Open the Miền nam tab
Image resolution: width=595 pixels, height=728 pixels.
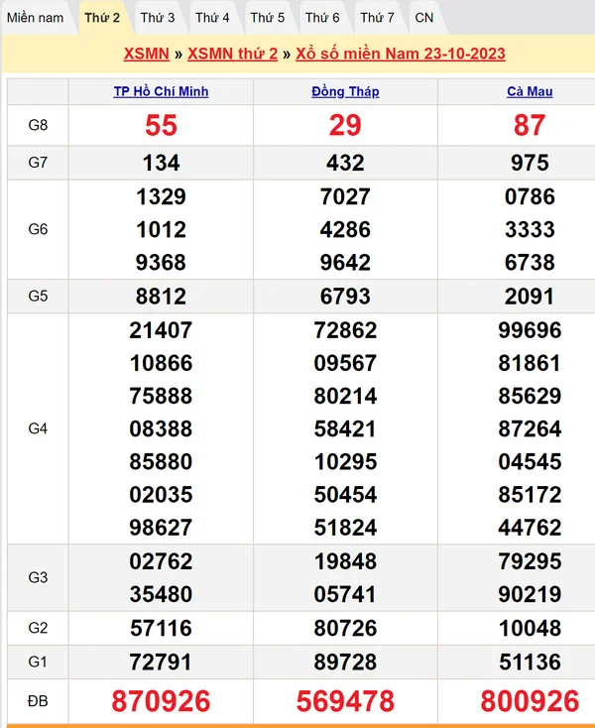tap(36, 18)
